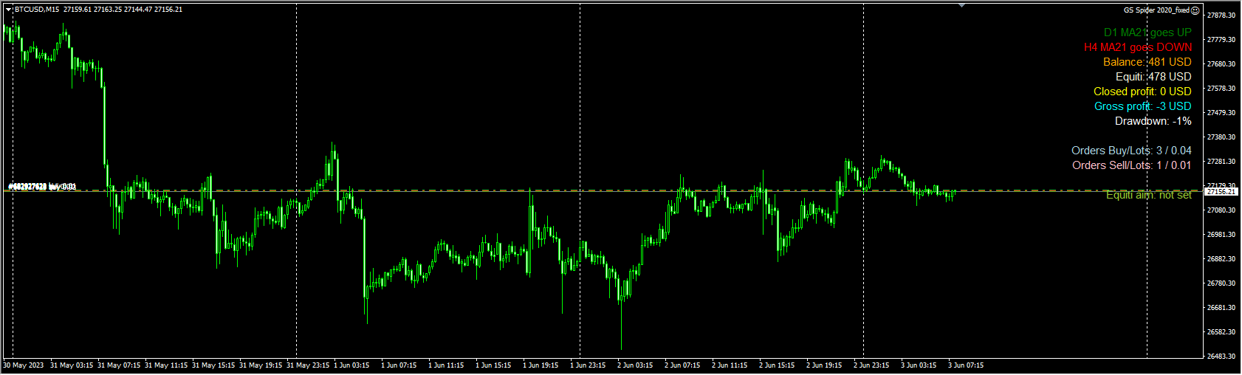Click the 27878.30 price scale label
Image resolution: width=1242 pixels, height=375 pixels.
[1221, 16]
